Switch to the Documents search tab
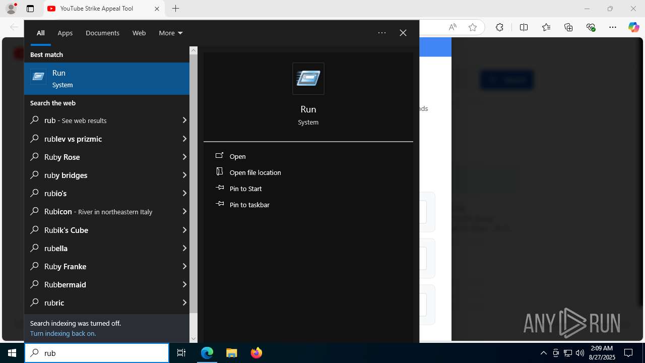The width and height of the screenshot is (645, 363). [102, 33]
